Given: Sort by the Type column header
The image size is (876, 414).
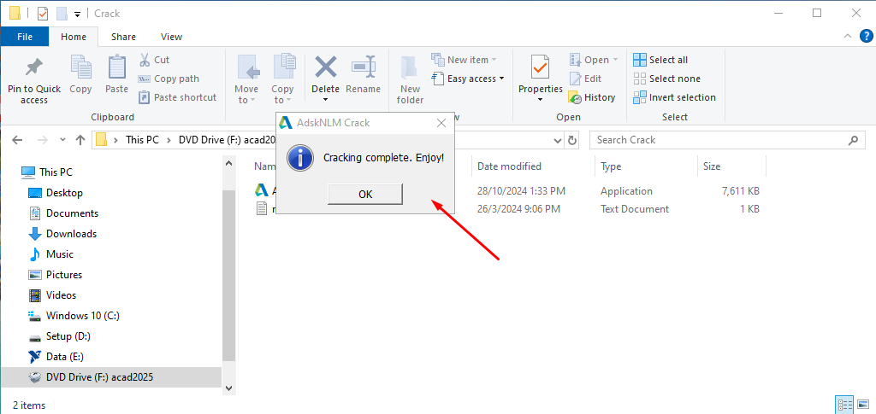Looking at the screenshot, I should coord(611,166).
